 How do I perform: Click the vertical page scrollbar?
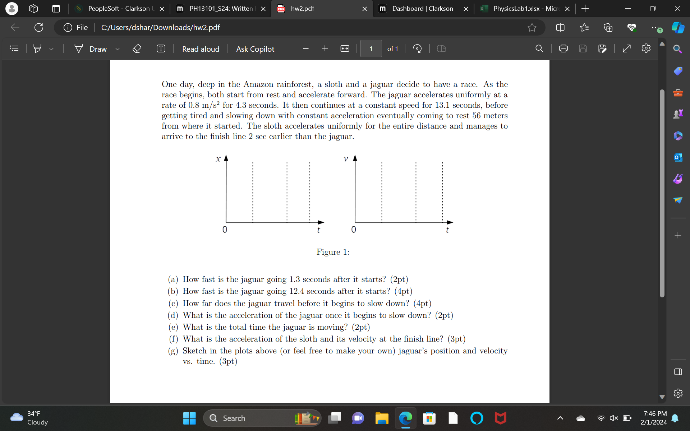coord(662,193)
